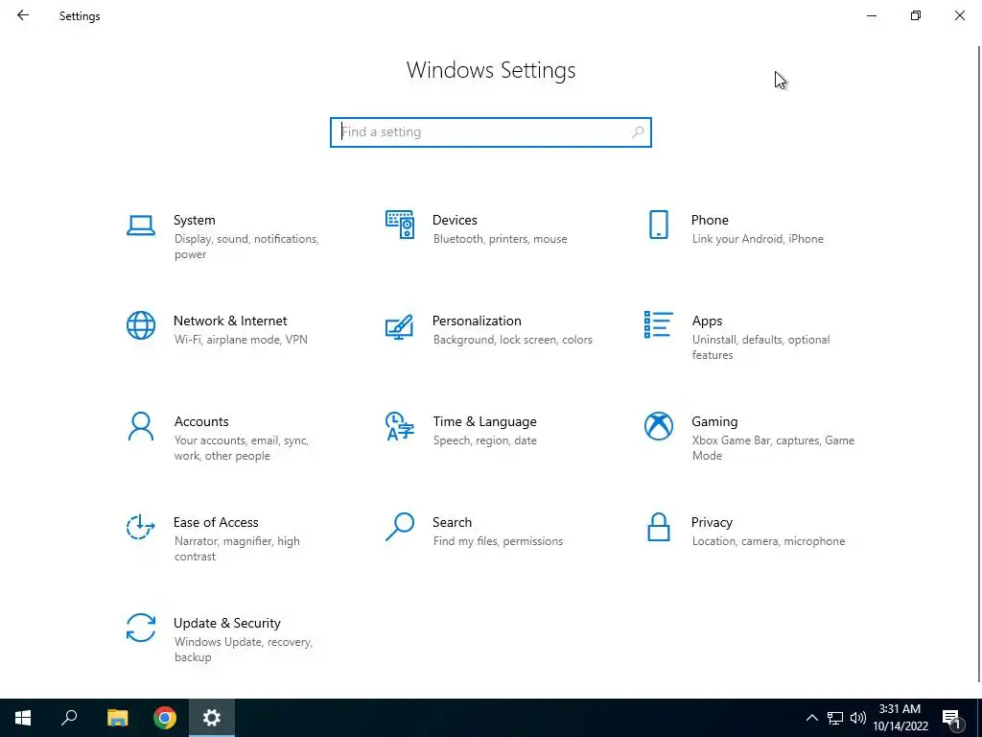Go back using the arrow in title bar
The image size is (982, 737).
coord(23,15)
